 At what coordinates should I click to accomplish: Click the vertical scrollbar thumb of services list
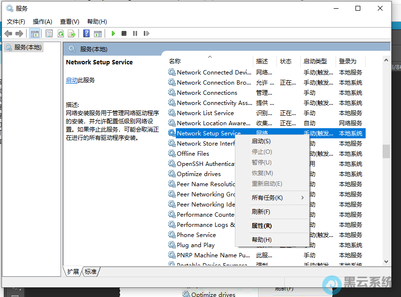(x=386, y=151)
